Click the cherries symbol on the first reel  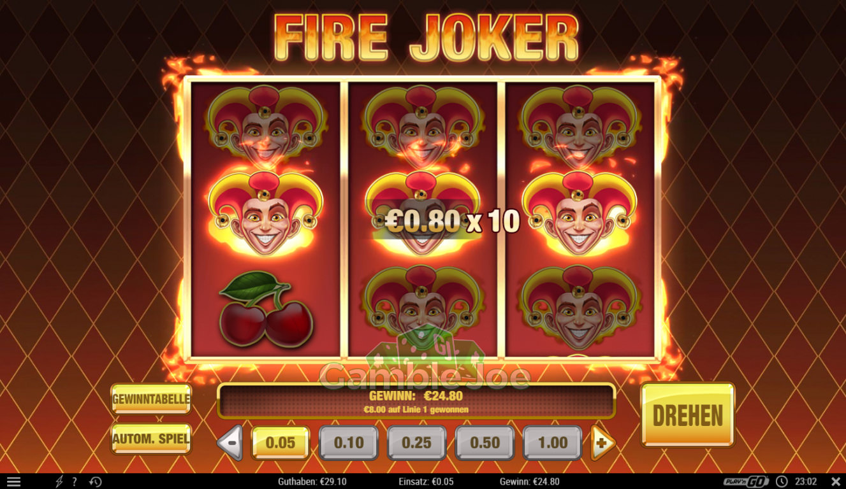265,309
